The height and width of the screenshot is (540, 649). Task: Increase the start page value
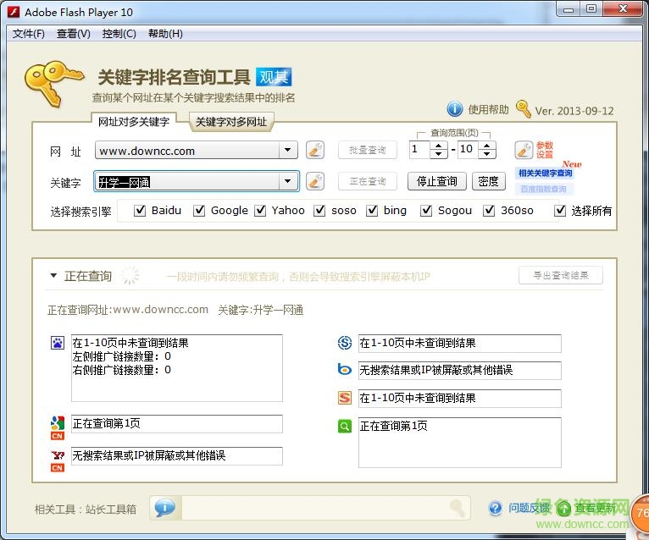pyautogui.click(x=438, y=146)
